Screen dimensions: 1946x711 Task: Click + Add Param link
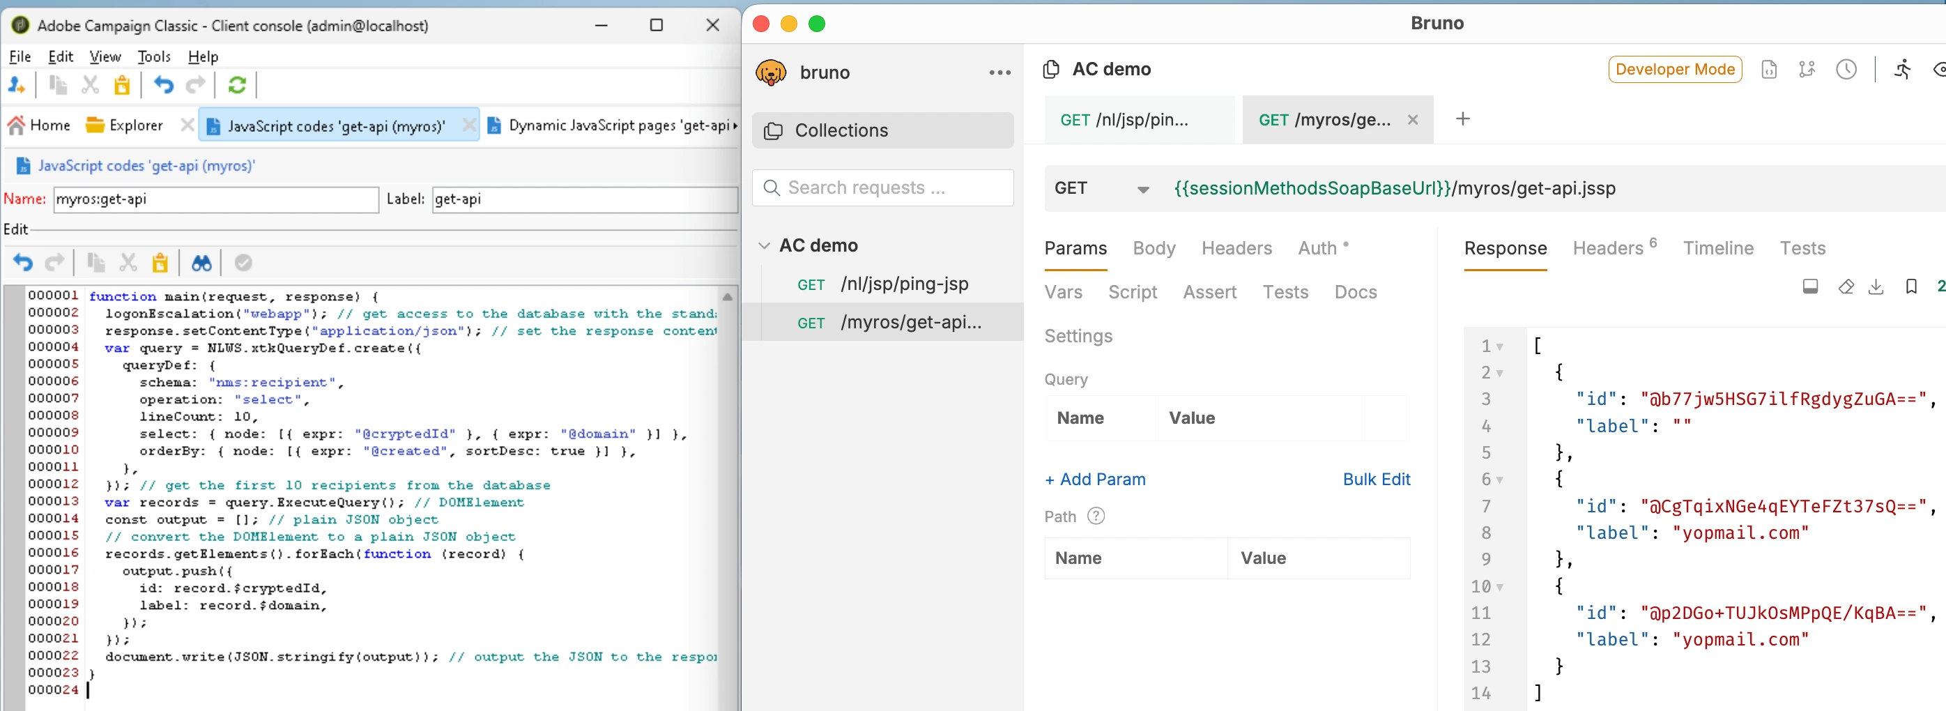click(x=1094, y=479)
